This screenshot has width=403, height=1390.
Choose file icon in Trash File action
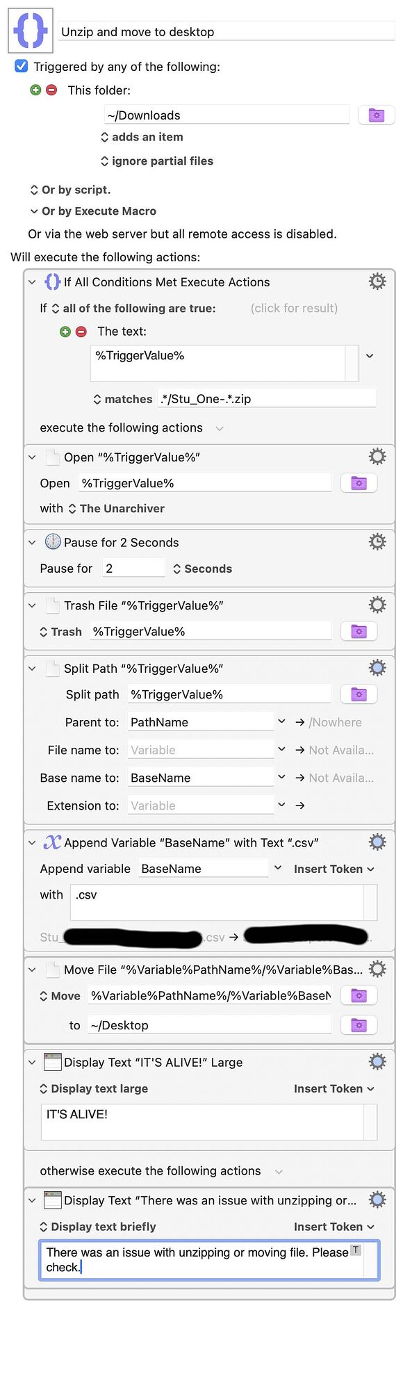(x=359, y=632)
